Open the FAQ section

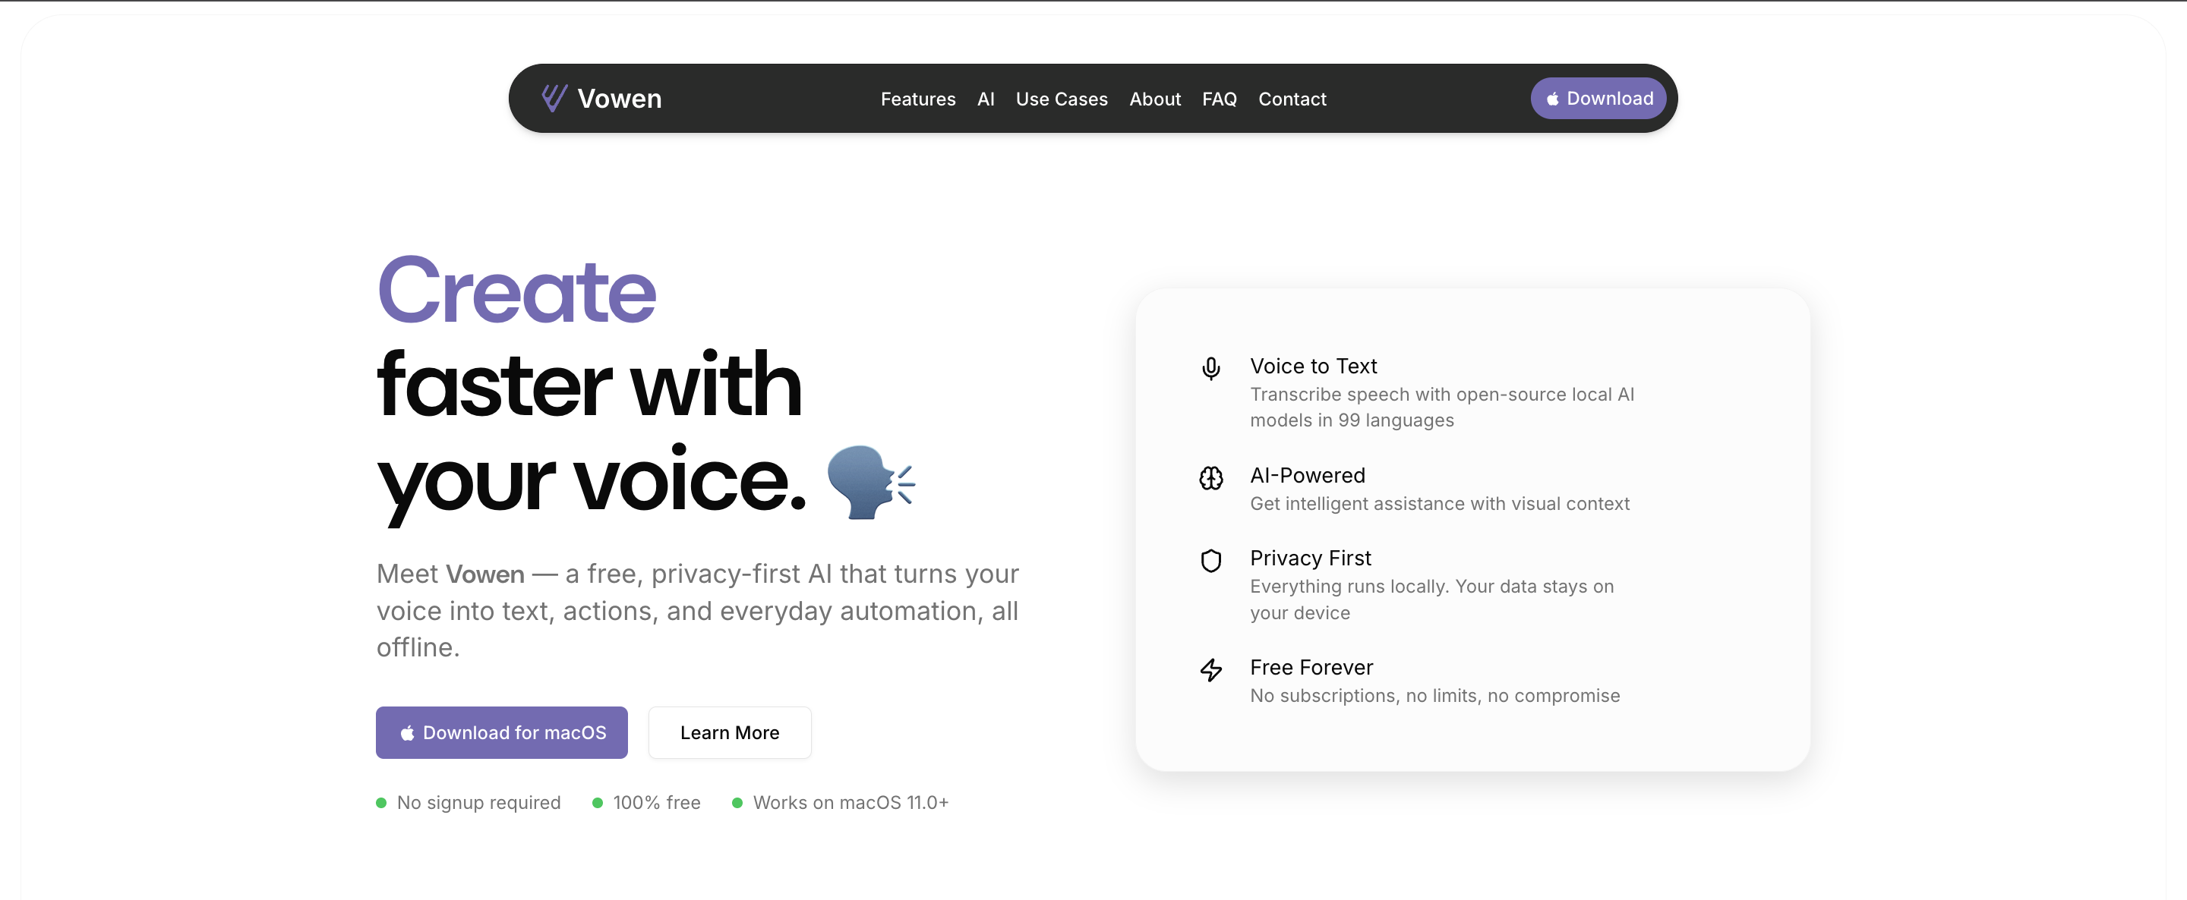click(x=1219, y=99)
